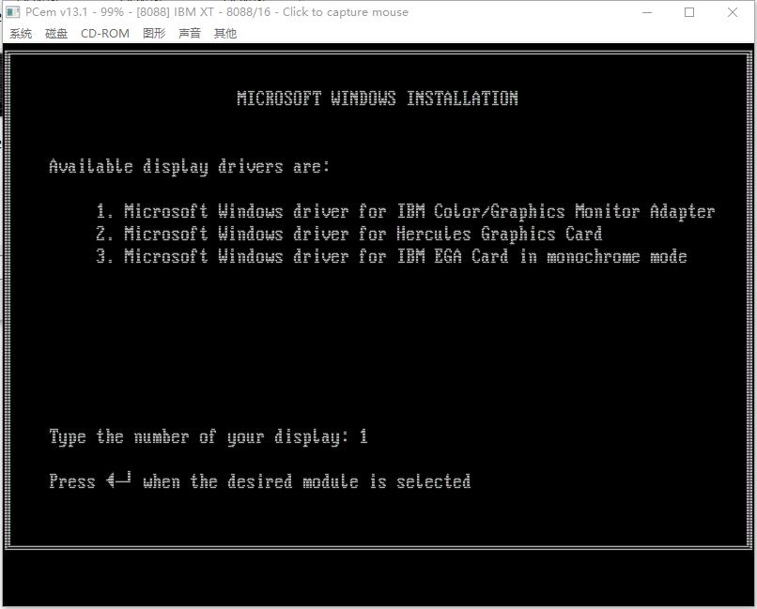This screenshot has height=609, width=757.
Task: Close the PCem emulator window
Action: coord(733,12)
